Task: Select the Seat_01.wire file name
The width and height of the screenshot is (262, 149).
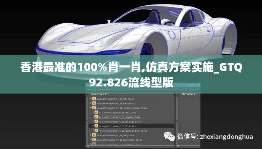Action: click(x=115, y=135)
